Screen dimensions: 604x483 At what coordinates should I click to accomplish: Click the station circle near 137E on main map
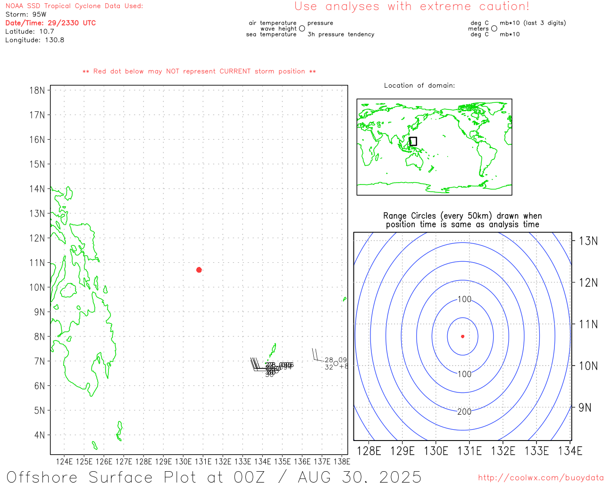click(x=336, y=363)
